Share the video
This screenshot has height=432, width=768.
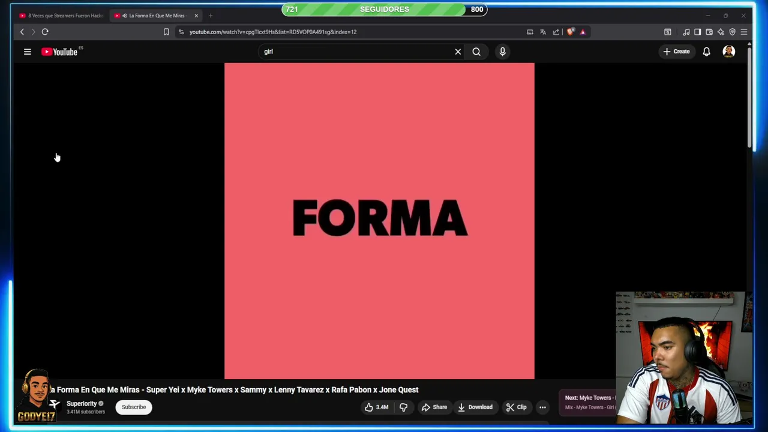pyautogui.click(x=434, y=407)
